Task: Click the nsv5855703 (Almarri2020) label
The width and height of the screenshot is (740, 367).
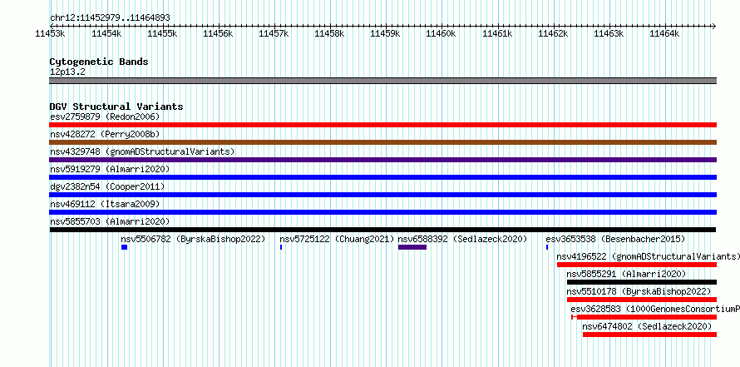Action: pyautogui.click(x=110, y=221)
